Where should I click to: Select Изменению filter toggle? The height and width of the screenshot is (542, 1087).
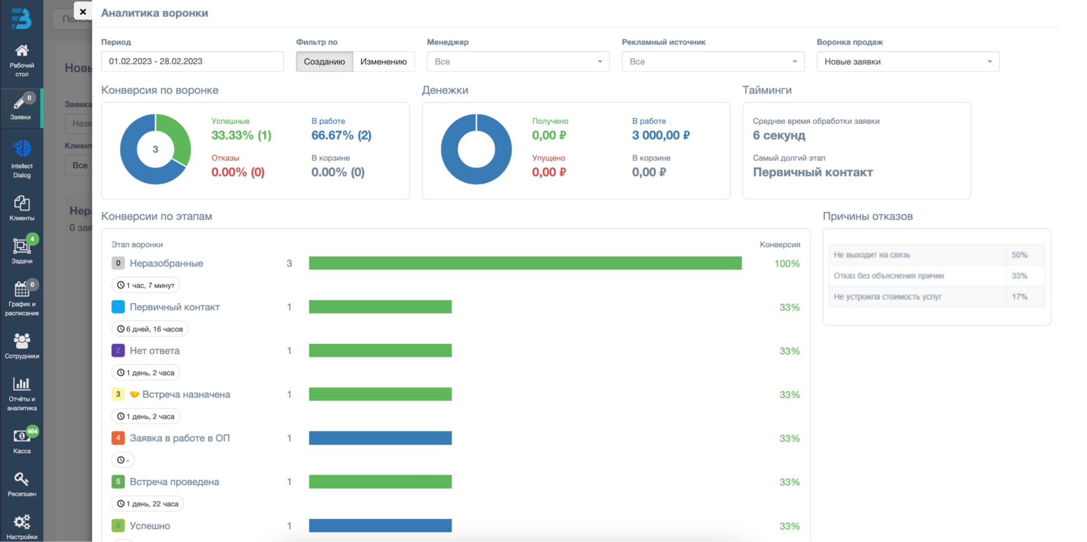pyautogui.click(x=384, y=61)
